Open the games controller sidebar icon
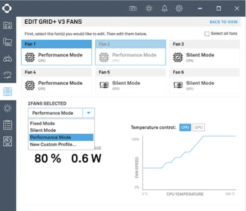 tap(7, 59)
